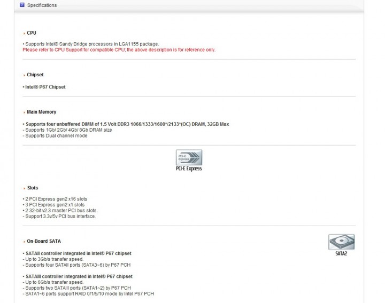Click the CPU section heading

coord(32,33)
